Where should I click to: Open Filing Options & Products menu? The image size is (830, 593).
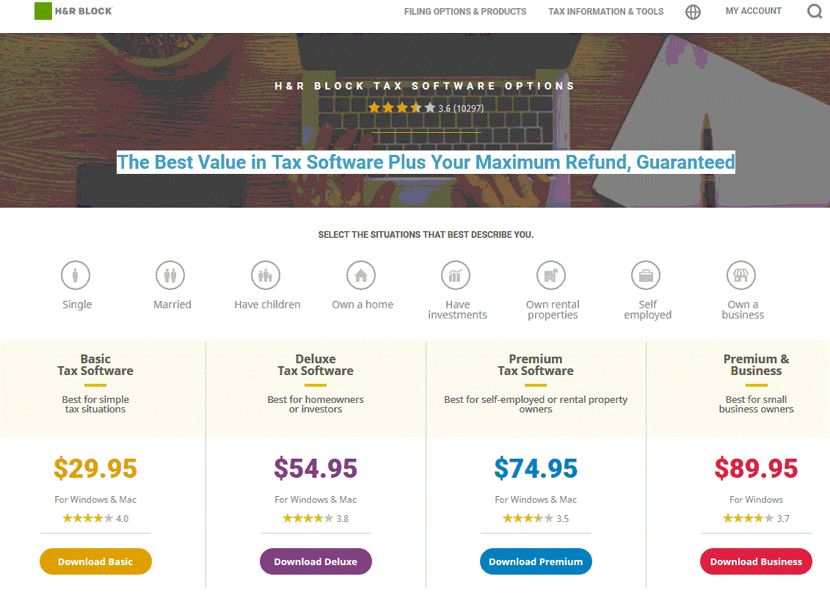465,12
